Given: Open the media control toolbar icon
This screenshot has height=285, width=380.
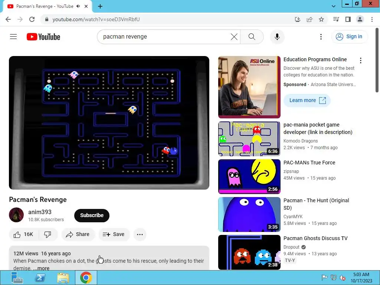Looking at the screenshot, I should coord(336,19).
